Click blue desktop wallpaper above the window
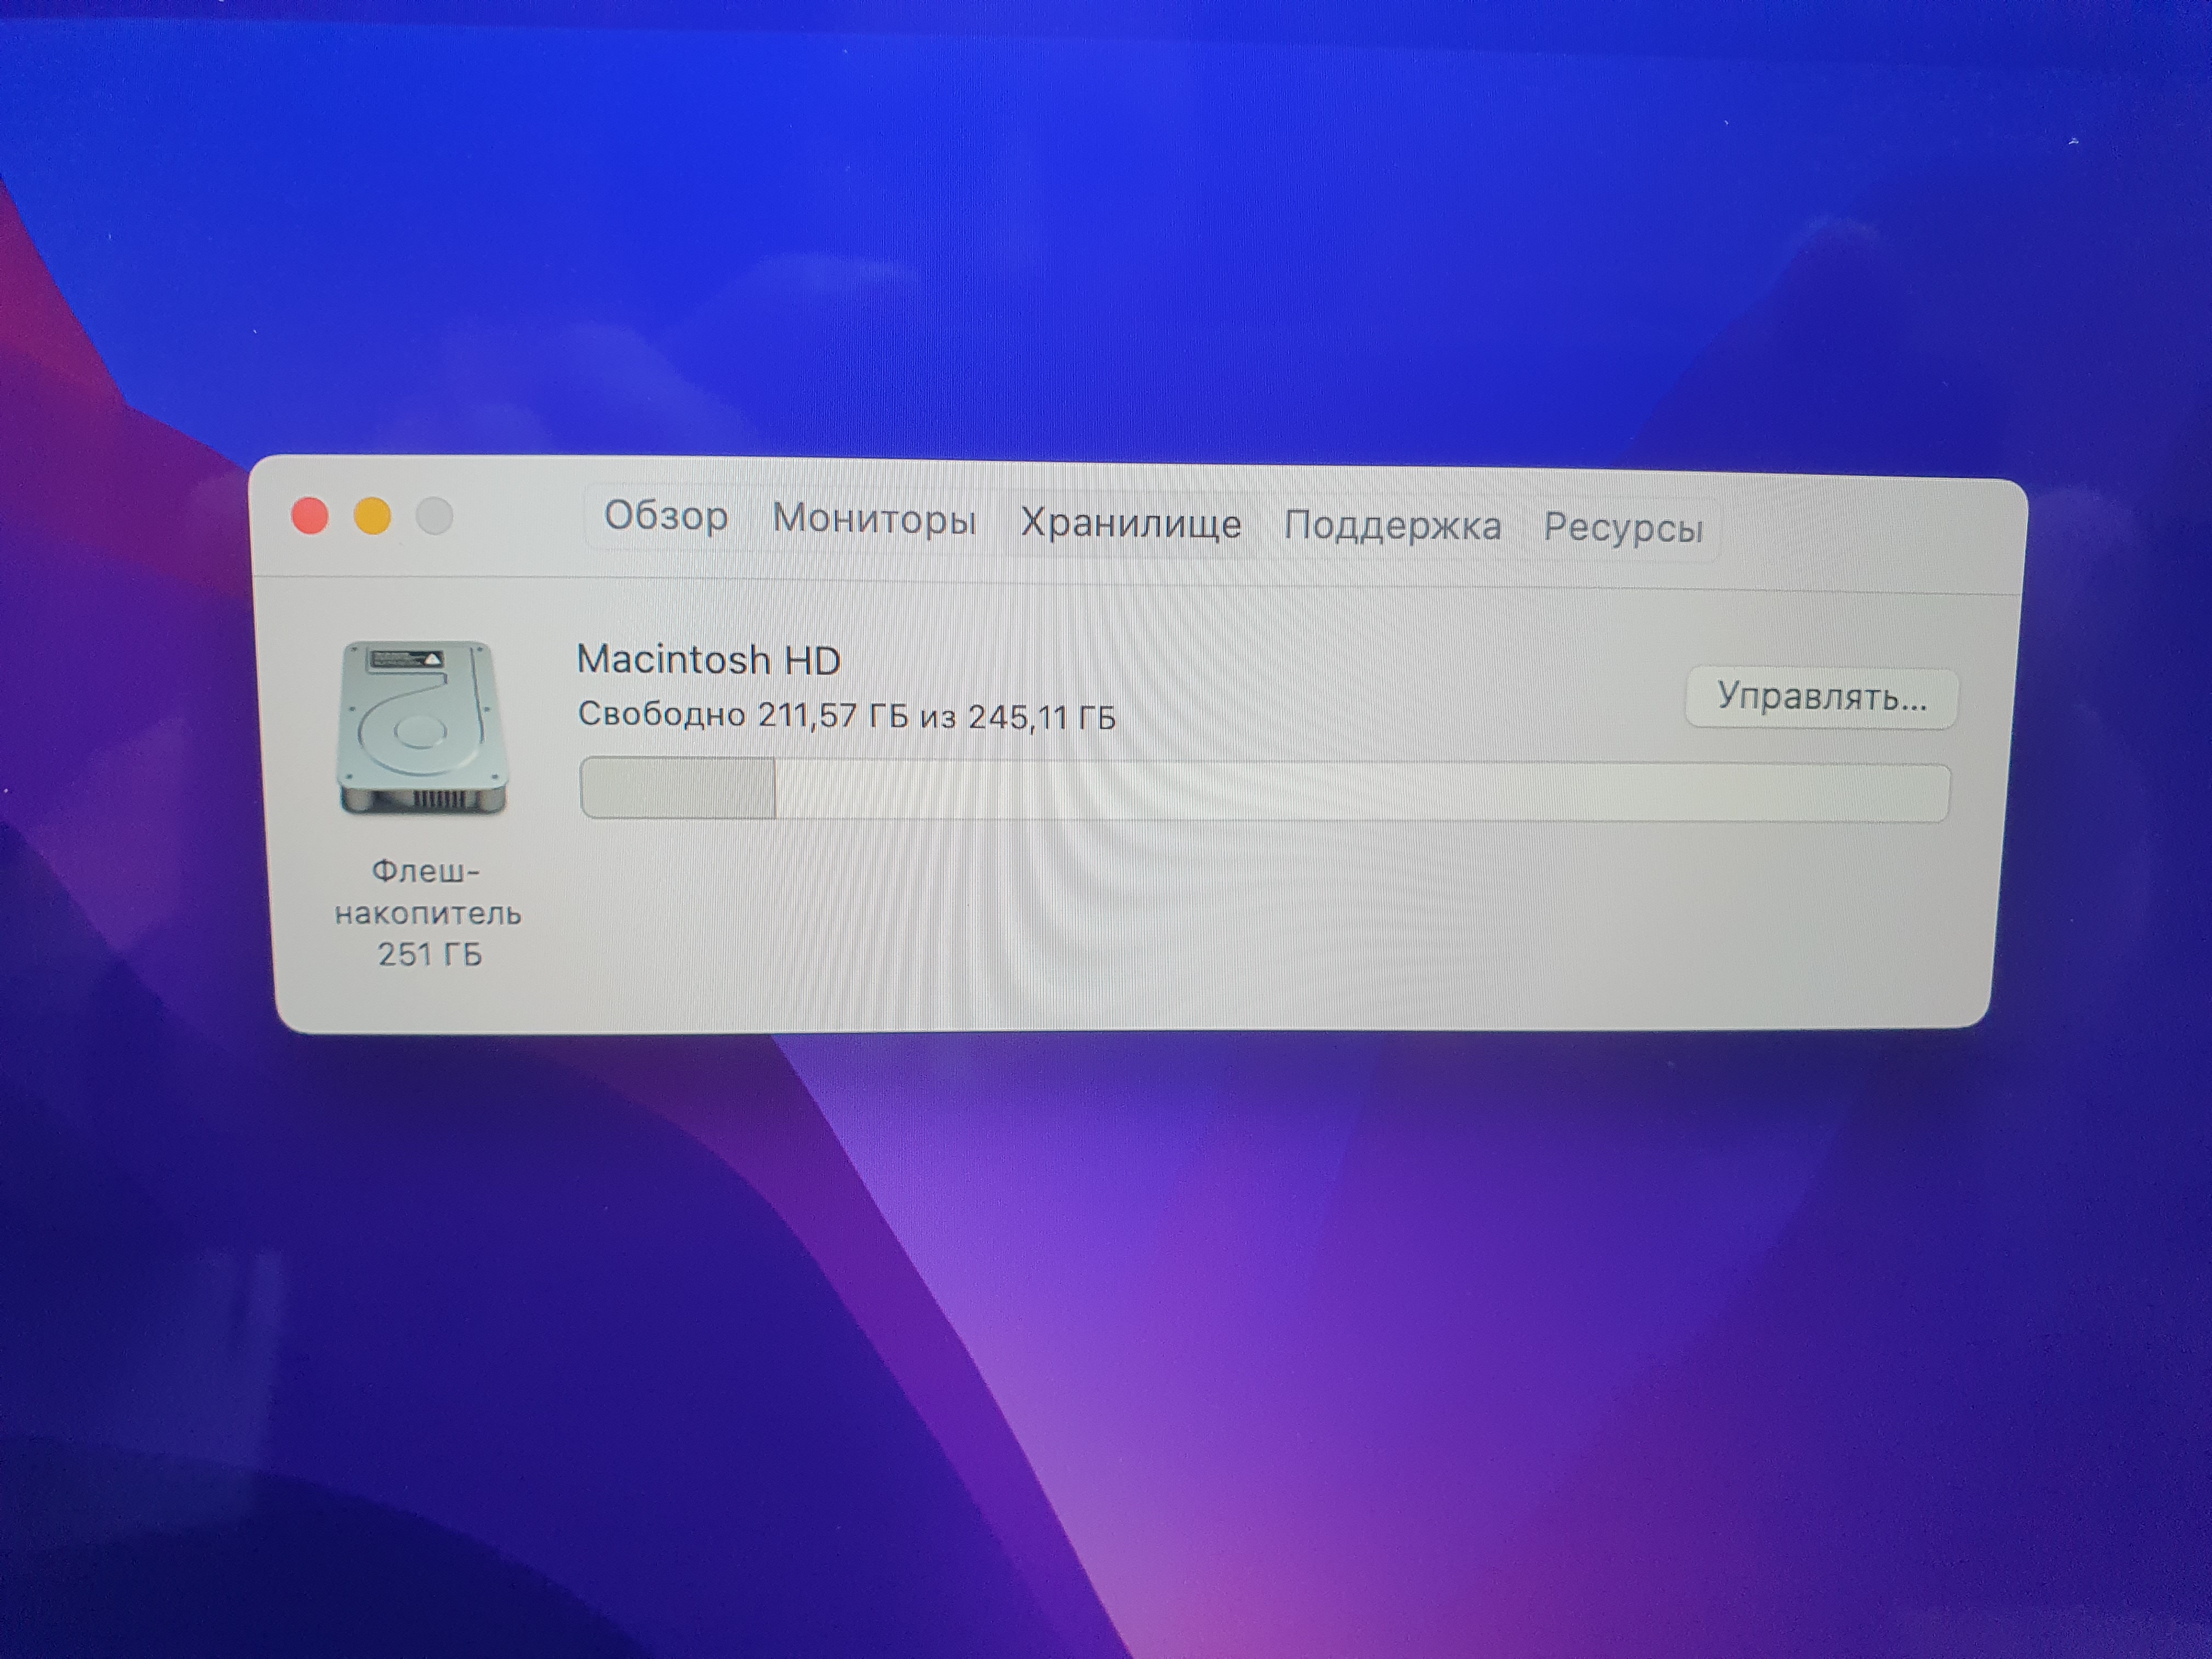Viewport: 2212px width, 1659px height. 1100,250
